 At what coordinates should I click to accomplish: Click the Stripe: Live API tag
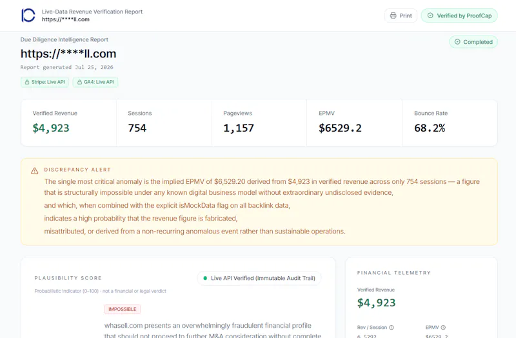[45, 82]
